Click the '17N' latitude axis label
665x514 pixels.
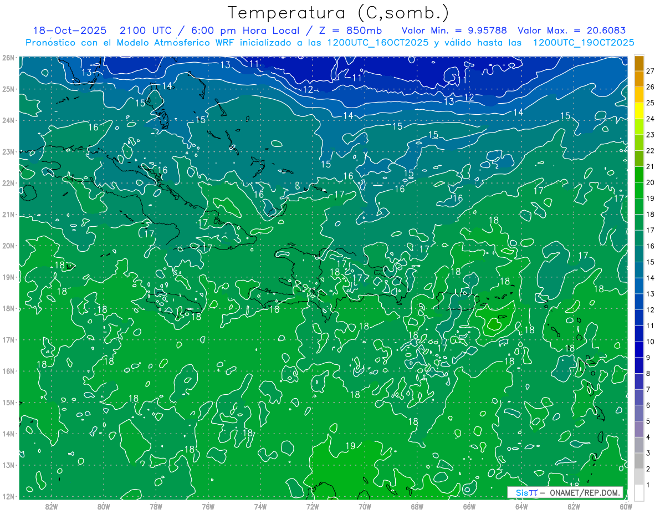(8, 340)
